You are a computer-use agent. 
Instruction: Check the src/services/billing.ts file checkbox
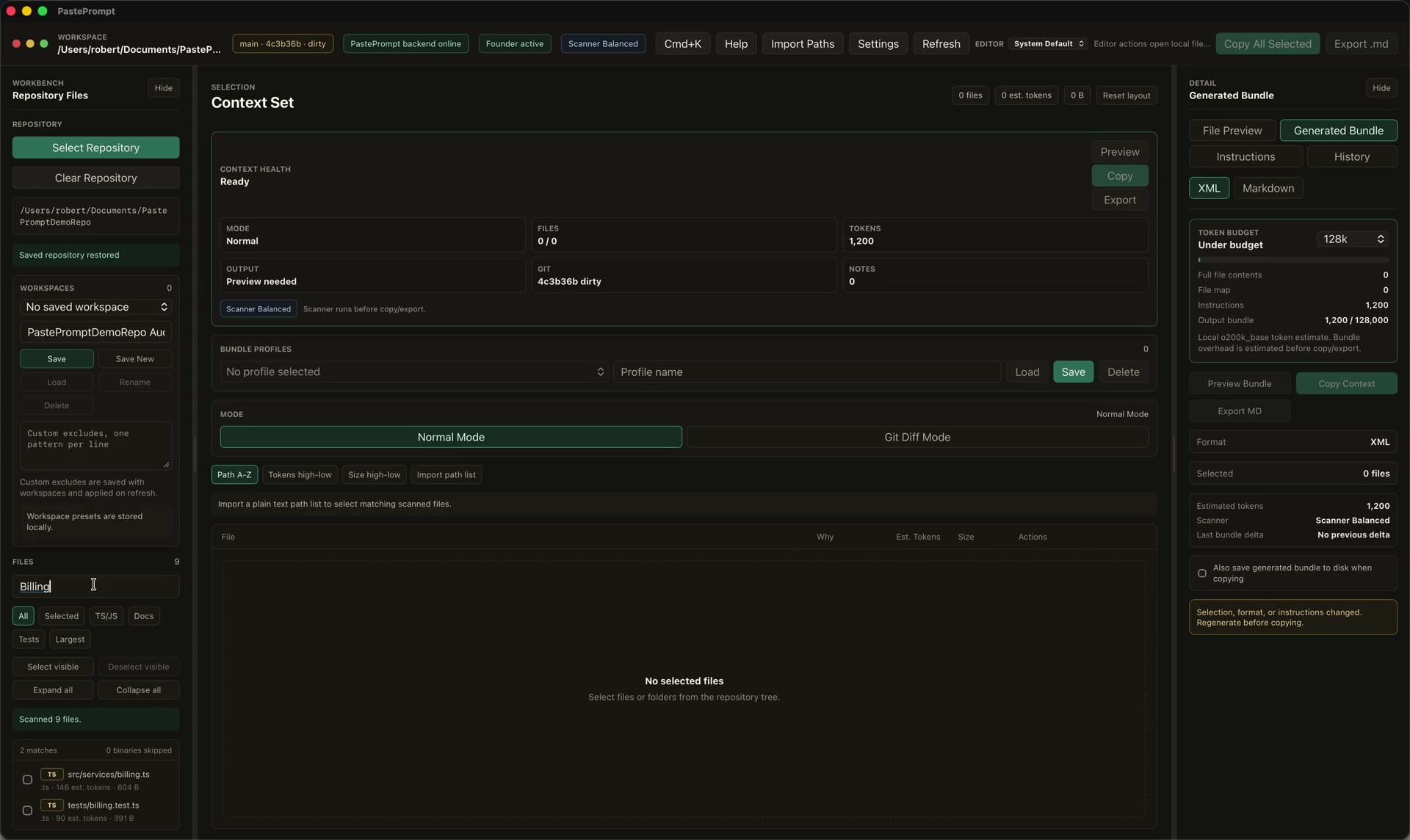(x=27, y=780)
